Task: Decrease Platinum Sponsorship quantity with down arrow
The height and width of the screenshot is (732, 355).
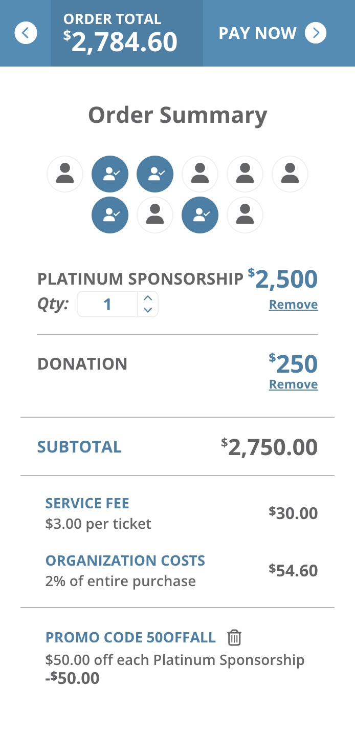Action: coord(148,310)
